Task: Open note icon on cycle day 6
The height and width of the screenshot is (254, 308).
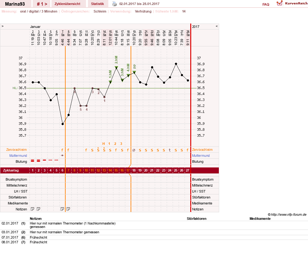Action: point(62,209)
